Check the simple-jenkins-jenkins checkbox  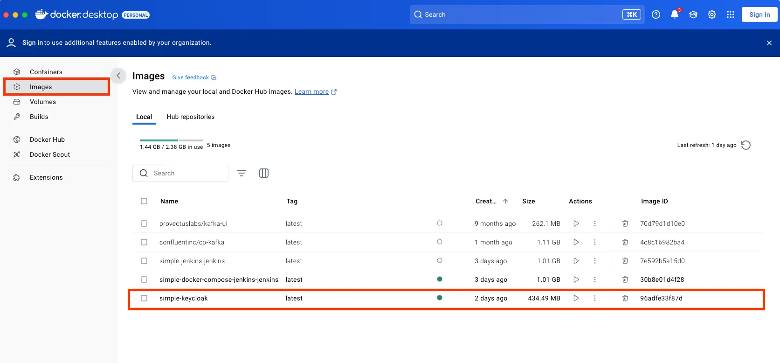point(144,261)
